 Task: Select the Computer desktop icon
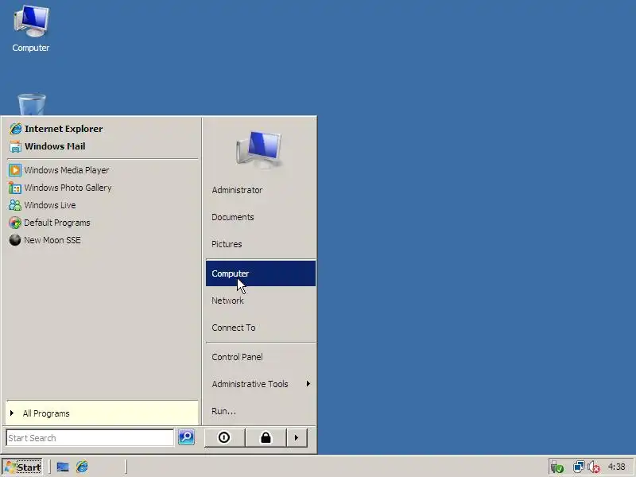pos(31,29)
